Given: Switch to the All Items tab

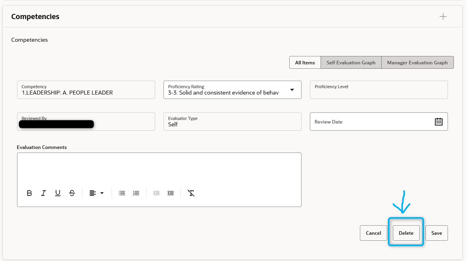Looking at the screenshot, I should (x=305, y=63).
